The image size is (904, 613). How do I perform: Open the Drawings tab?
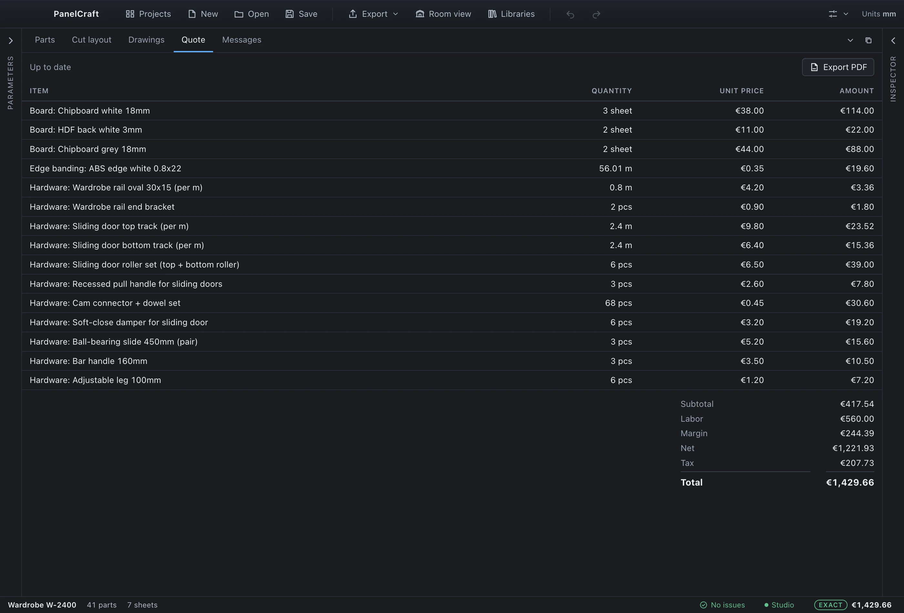click(146, 40)
